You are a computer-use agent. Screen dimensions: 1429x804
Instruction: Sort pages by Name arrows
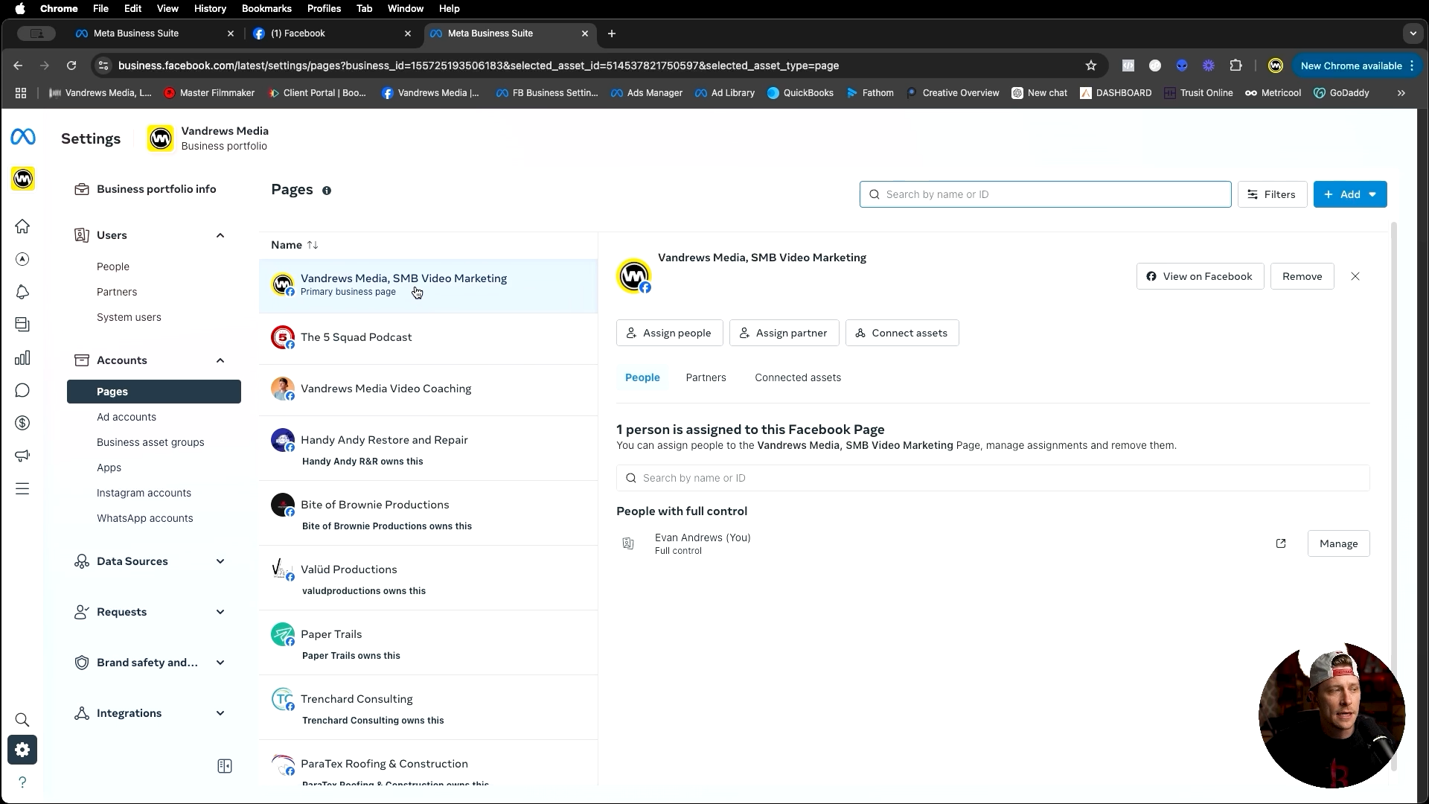313,245
